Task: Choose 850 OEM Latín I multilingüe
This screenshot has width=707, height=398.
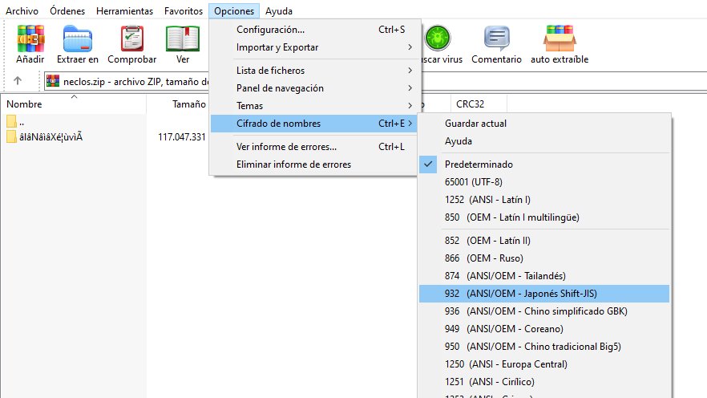Action: 544,217
